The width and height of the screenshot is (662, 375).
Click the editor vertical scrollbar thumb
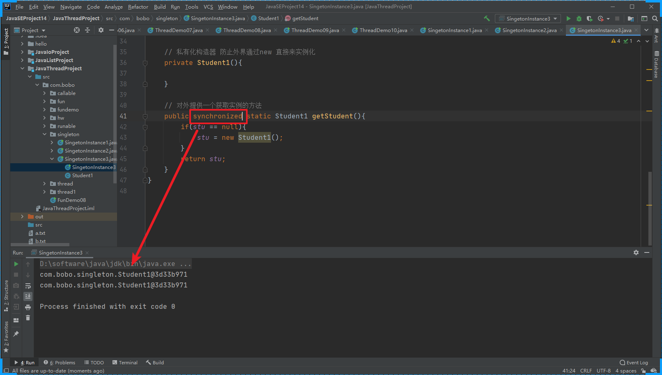650,208
